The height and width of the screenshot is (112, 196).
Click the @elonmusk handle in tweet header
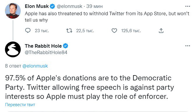tap(69, 6)
